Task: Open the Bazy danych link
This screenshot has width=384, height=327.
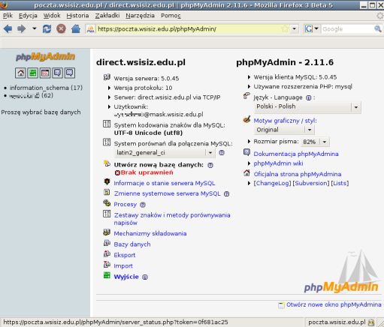Action: (132, 244)
